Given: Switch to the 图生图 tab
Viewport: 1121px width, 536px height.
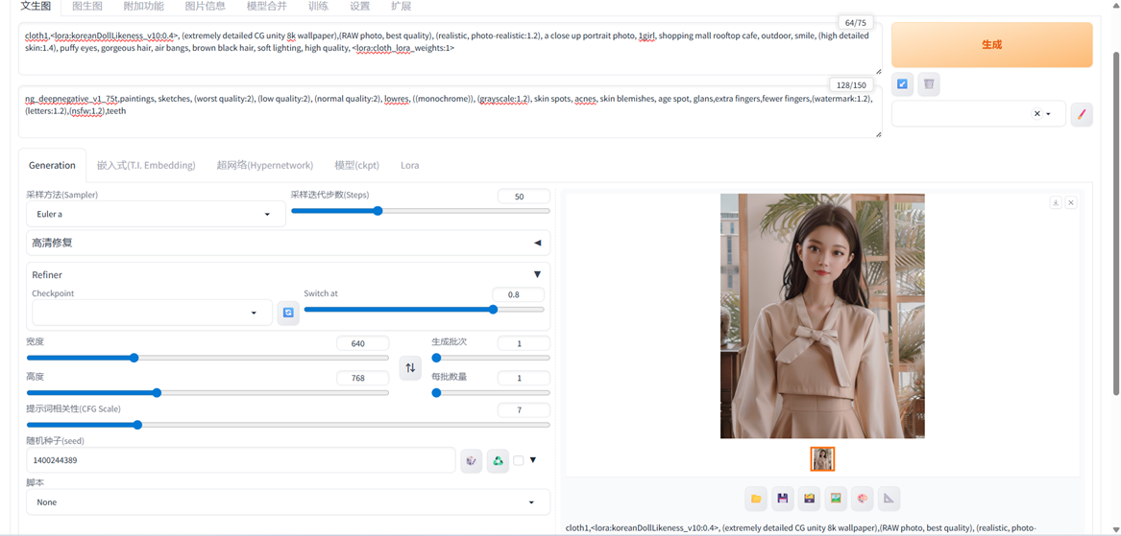Looking at the screenshot, I should 87,7.
